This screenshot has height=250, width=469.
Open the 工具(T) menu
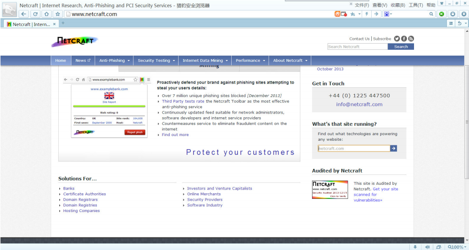point(416,5)
